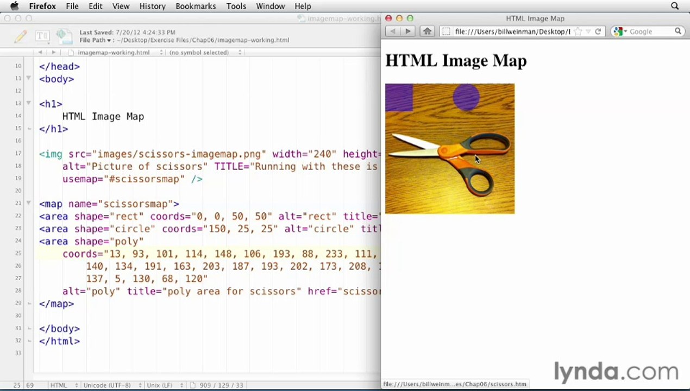Image resolution: width=690 pixels, height=391 pixels.
Task: Open the text options icon in editor toolbar
Action: coord(42,36)
